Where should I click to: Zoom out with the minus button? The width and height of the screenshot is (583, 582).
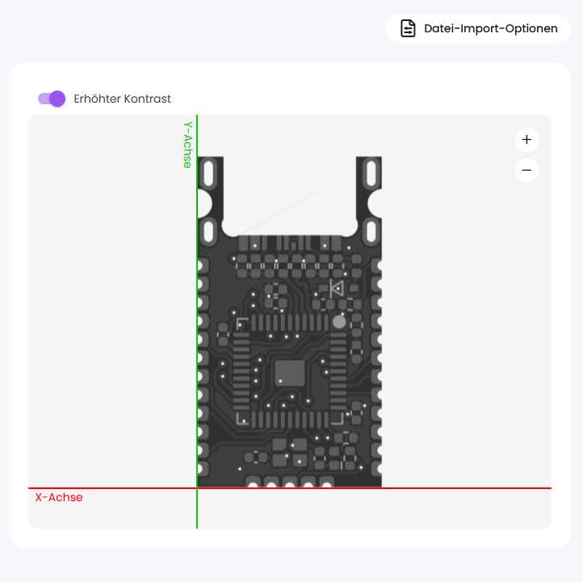526,170
